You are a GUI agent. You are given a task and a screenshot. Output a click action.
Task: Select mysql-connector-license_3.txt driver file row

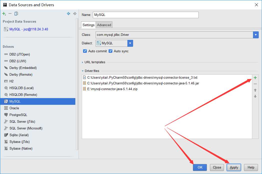tap(167, 77)
